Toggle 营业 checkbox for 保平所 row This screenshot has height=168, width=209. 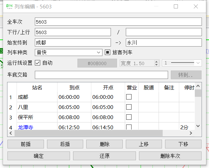pos(129,117)
